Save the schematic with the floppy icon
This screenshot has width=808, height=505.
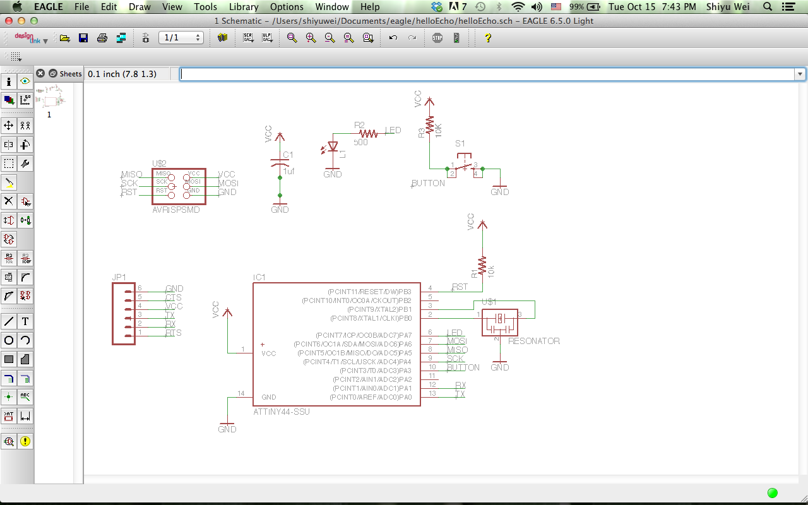(x=83, y=38)
